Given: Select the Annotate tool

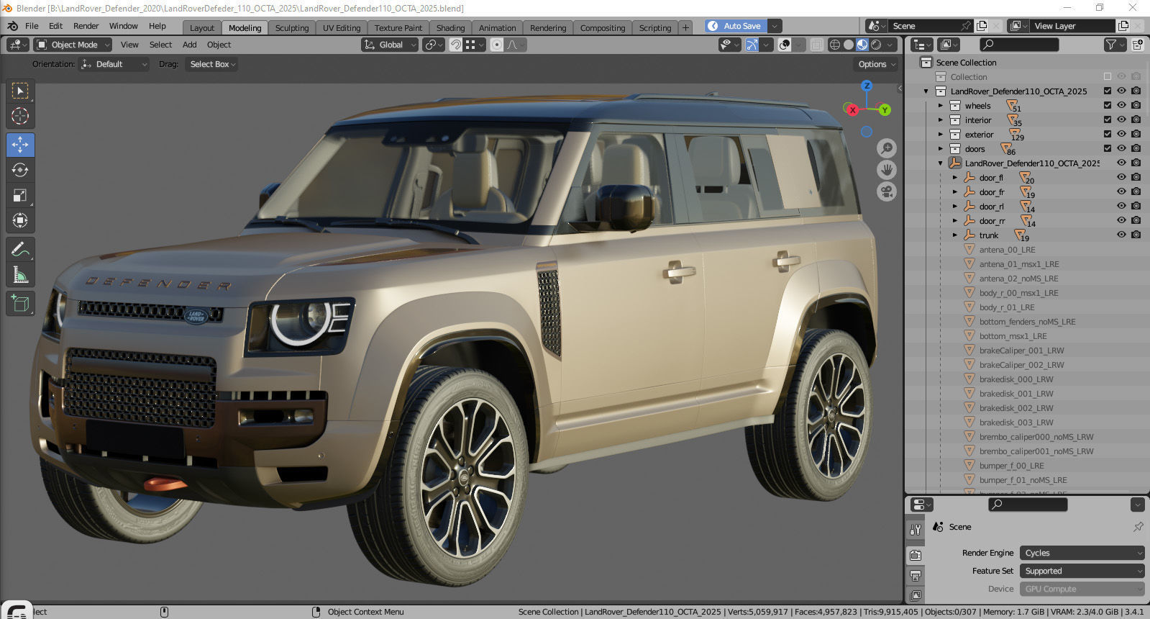Looking at the screenshot, I should (20, 250).
